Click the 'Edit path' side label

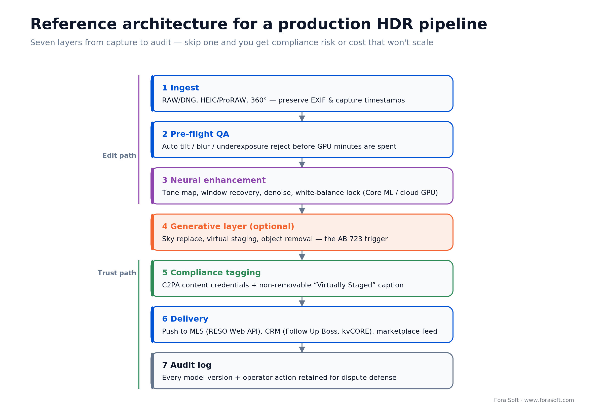(119, 156)
